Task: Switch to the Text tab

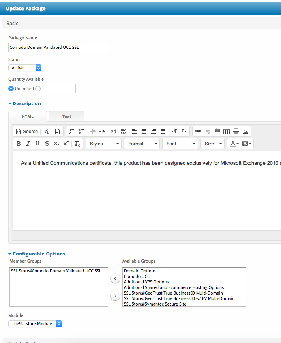Action: [67, 116]
